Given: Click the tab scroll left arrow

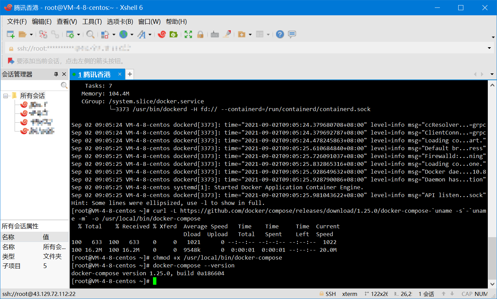Looking at the screenshot, I should pos(475,74).
